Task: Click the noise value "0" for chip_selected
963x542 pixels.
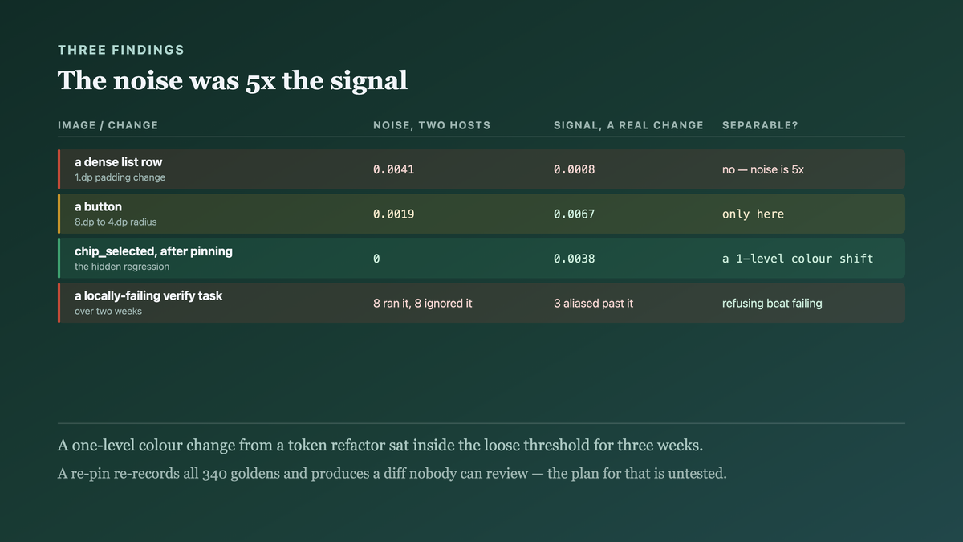Action: coord(376,259)
